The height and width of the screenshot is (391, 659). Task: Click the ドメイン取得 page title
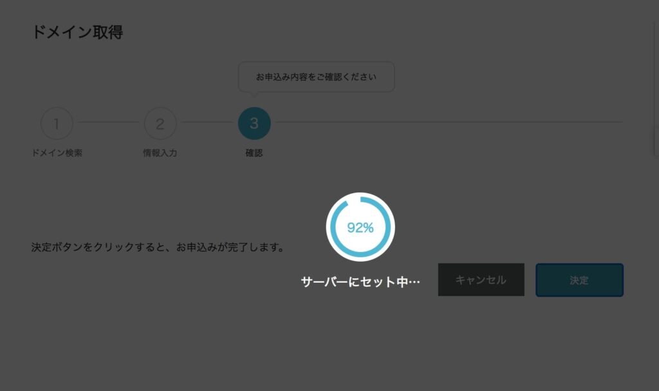(77, 32)
